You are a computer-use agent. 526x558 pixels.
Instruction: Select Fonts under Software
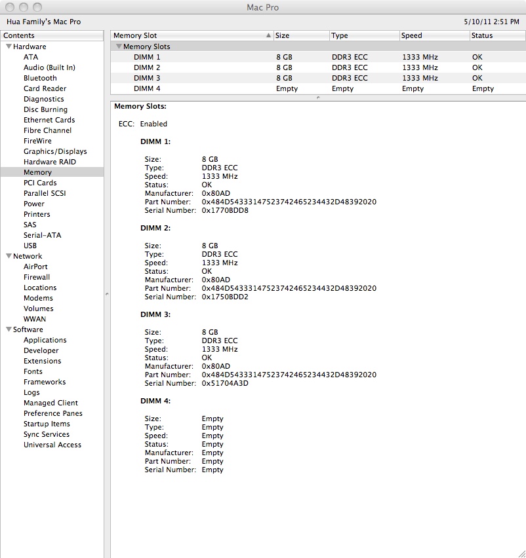tap(33, 371)
